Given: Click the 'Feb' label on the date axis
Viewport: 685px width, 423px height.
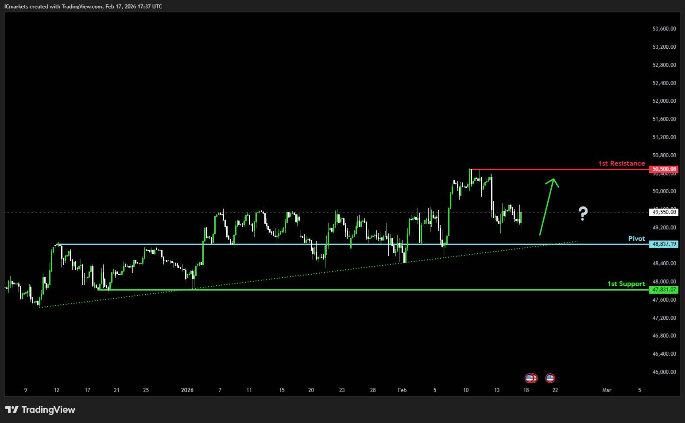Looking at the screenshot, I should (402, 390).
